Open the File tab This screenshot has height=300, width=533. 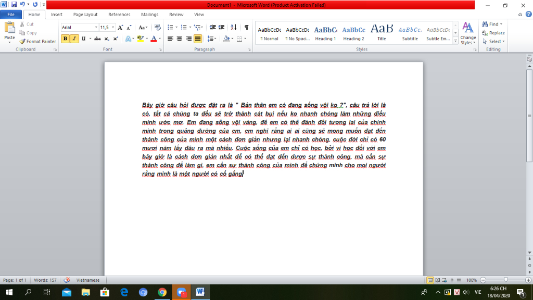coord(11,15)
